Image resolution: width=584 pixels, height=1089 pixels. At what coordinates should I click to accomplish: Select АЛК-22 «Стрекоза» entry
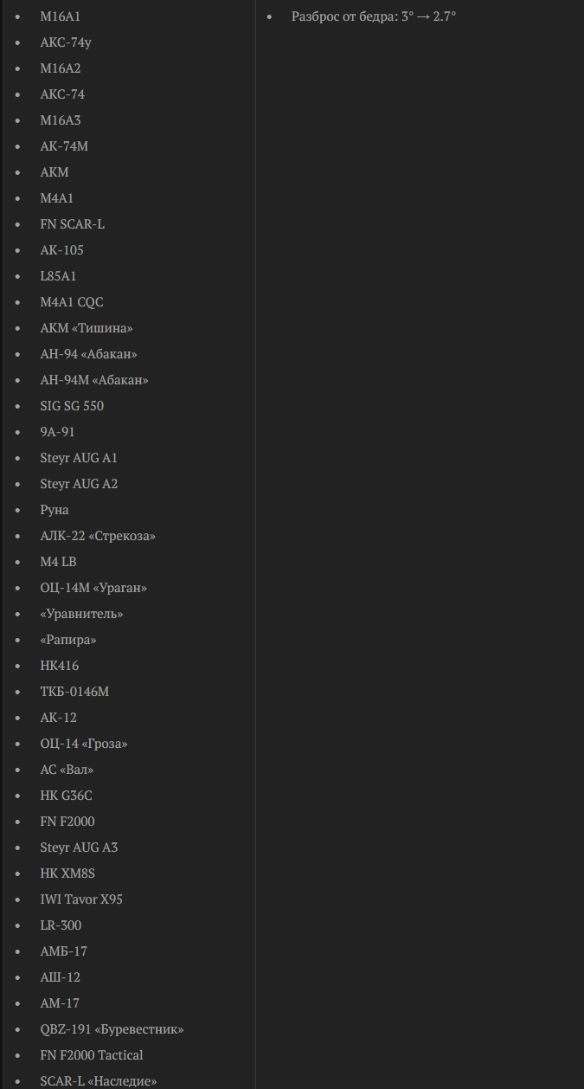(x=98, y=536)
